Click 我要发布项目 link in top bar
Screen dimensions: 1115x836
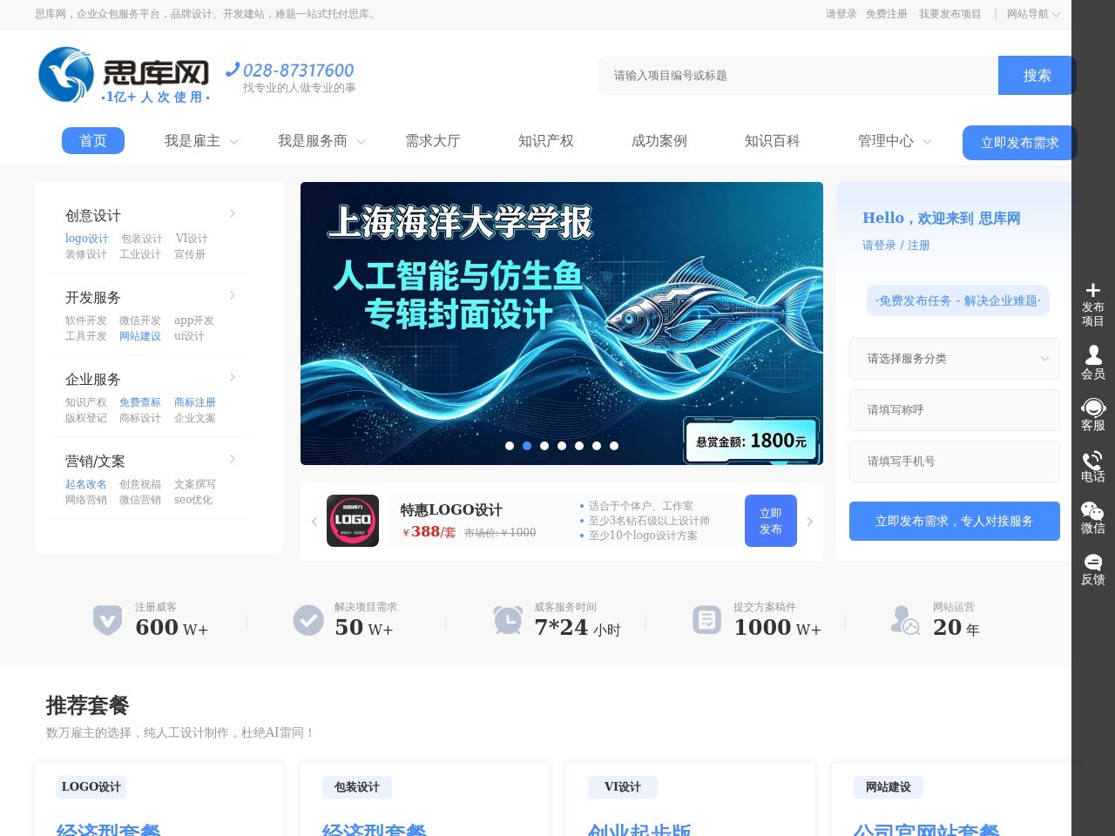coord(949,14)
